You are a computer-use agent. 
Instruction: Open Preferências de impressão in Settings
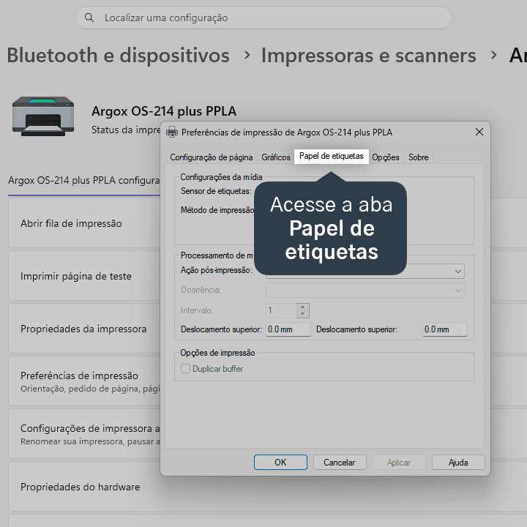pos(84,381)
